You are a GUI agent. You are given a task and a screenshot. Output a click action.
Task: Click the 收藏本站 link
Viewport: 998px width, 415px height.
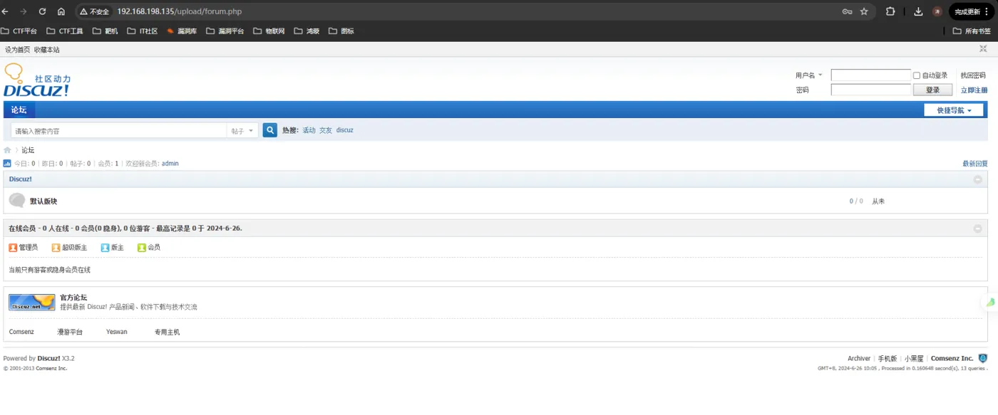(47, 50)
